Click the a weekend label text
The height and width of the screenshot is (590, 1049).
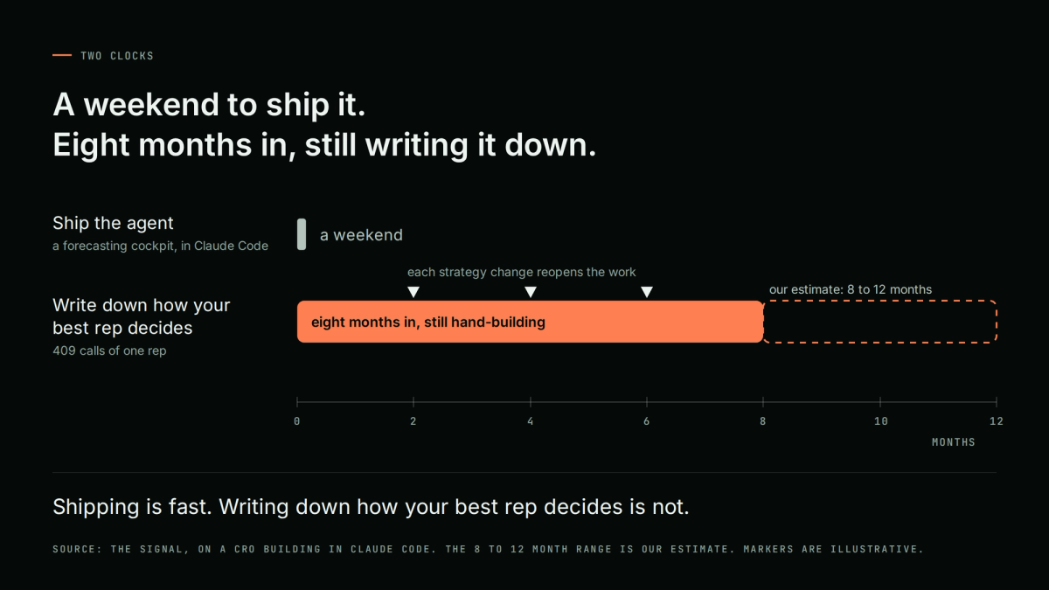(361, 235)
